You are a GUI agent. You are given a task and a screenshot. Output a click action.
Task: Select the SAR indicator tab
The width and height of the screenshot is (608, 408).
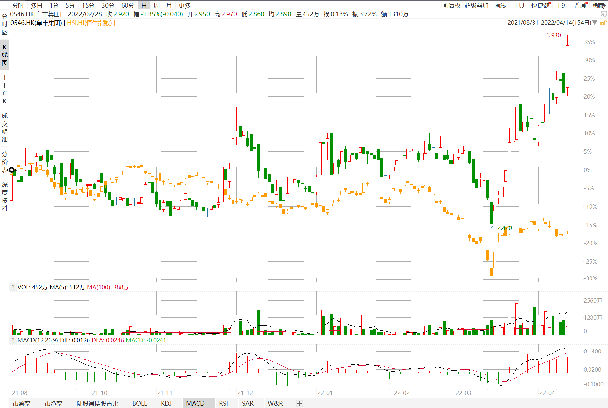(x=248, y=403)
